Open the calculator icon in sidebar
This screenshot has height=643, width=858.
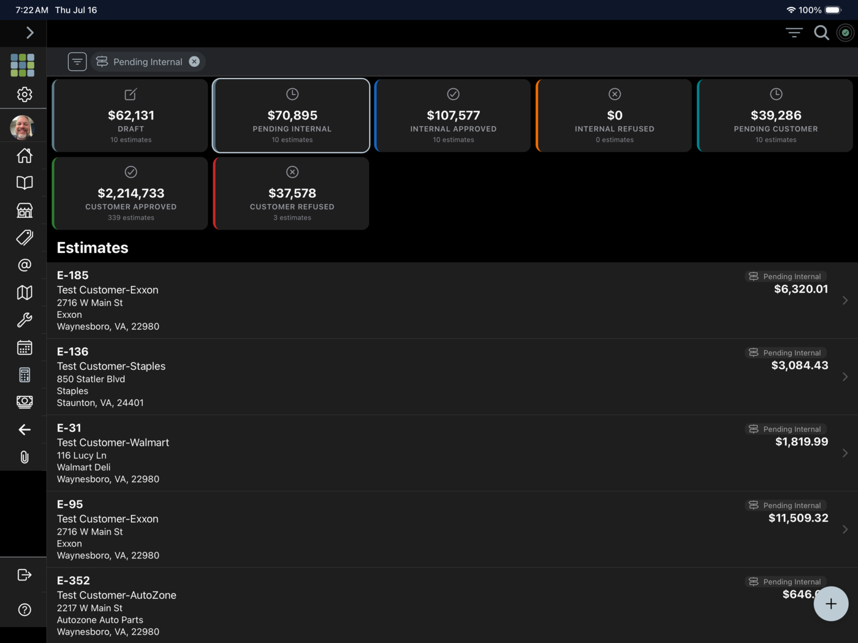[25, 375]
